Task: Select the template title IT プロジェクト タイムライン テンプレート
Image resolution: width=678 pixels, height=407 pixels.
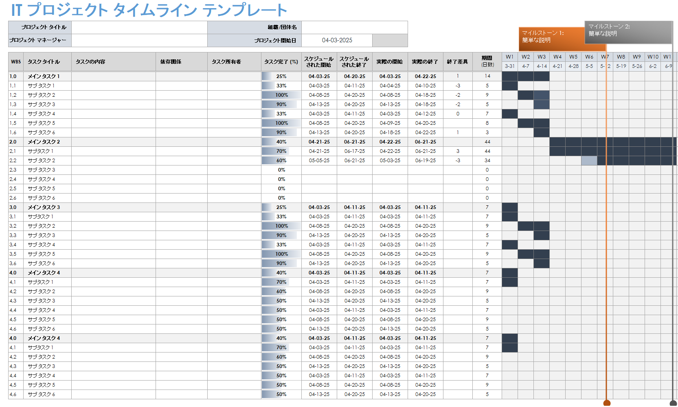Action: (x=149, y=10)
